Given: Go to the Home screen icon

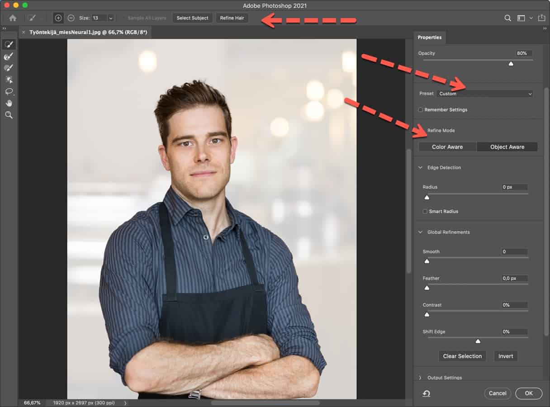Looking at the screenshot, I should (13, 18).
